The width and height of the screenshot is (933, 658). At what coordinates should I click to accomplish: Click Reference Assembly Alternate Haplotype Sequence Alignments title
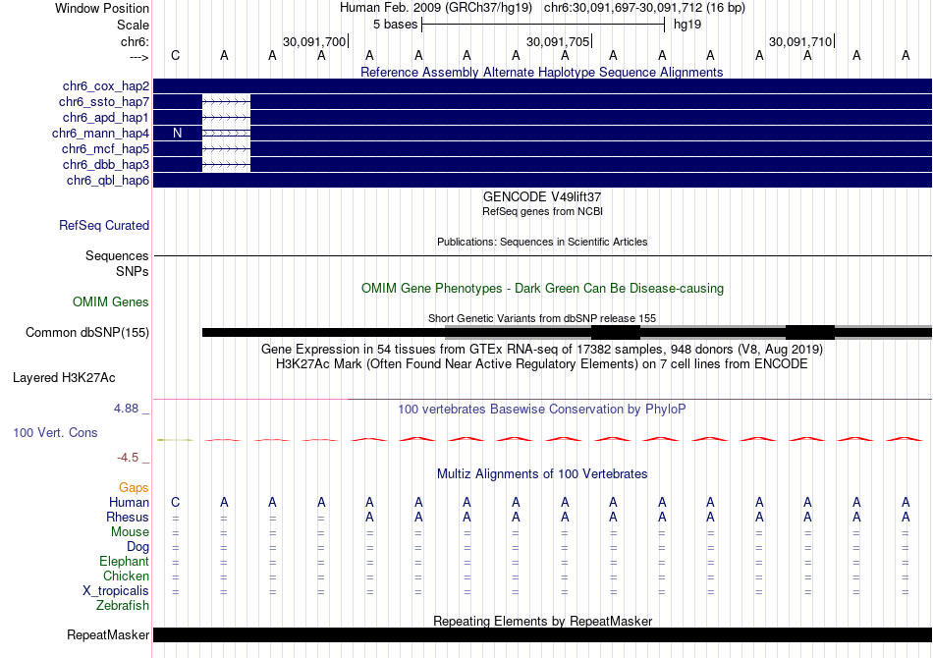coord(541,72)
